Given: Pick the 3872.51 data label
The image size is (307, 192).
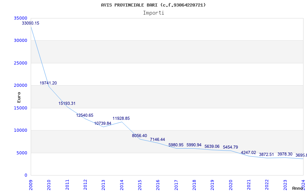Looking at the screenshot, I should click(x=266, y=155).
